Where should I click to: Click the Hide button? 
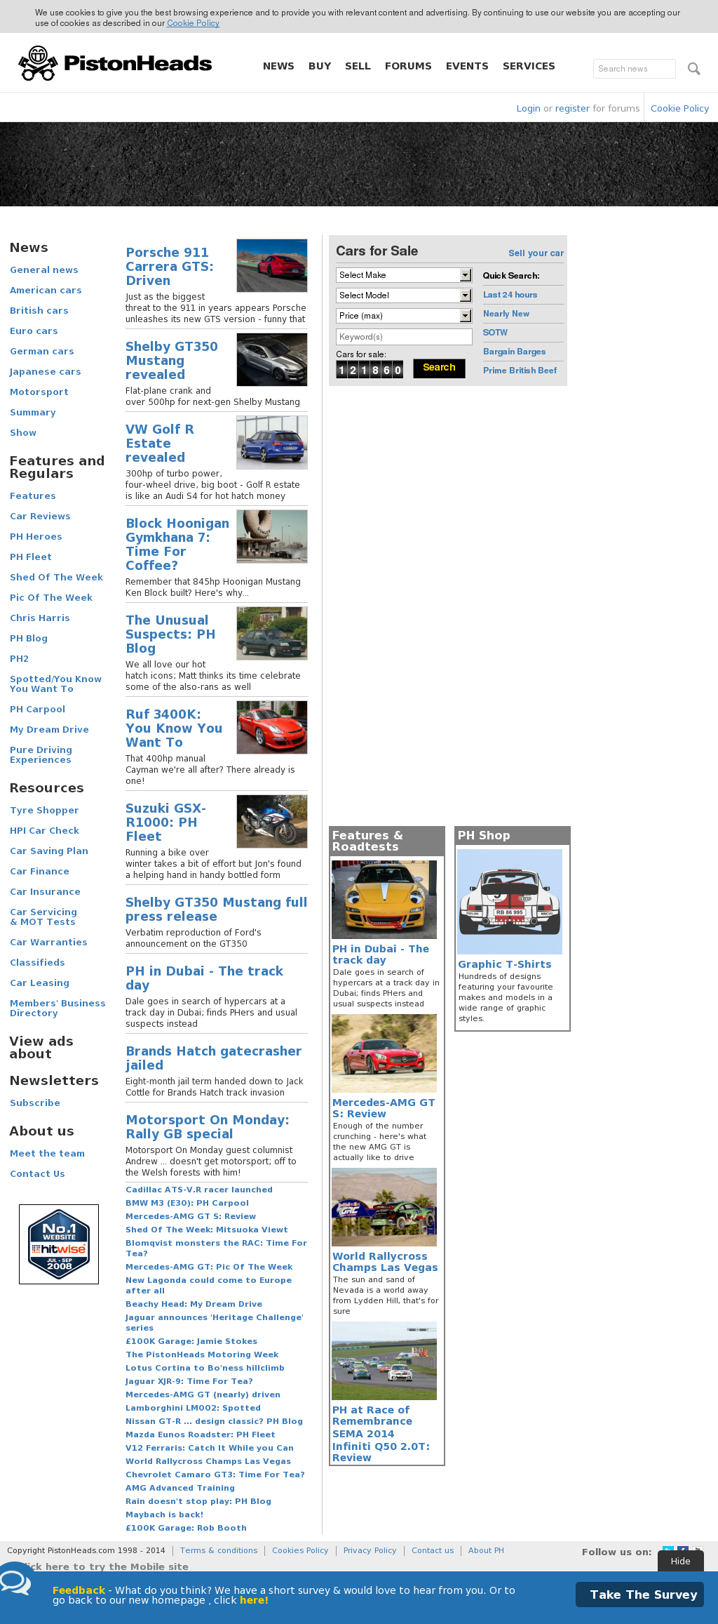[x=680, y=1562]
